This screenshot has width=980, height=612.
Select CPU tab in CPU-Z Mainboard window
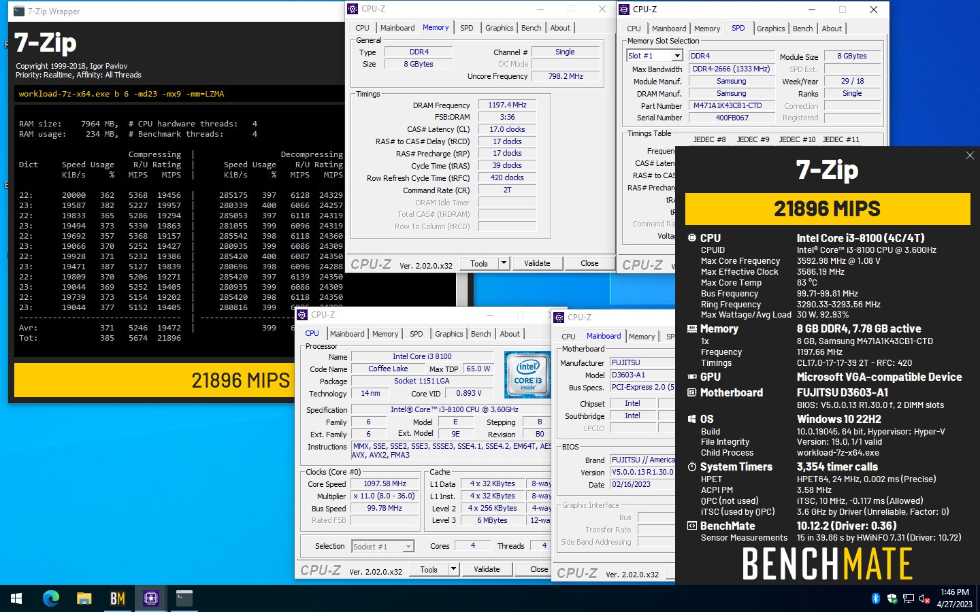(568, 337)
